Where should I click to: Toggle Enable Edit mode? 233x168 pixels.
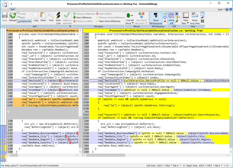click(24, 21)
